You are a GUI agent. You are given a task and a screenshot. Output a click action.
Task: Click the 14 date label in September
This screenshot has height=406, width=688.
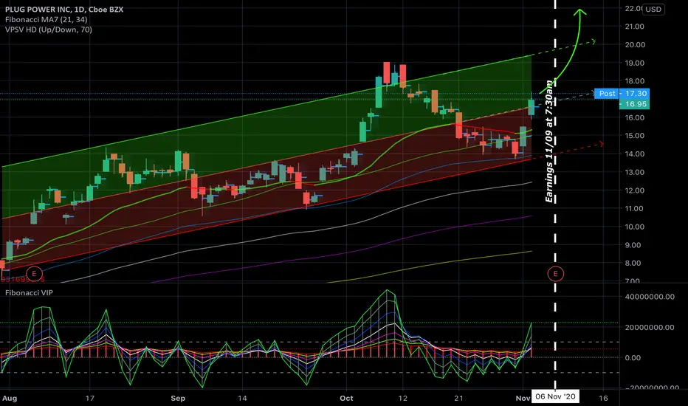click(242, 398)
